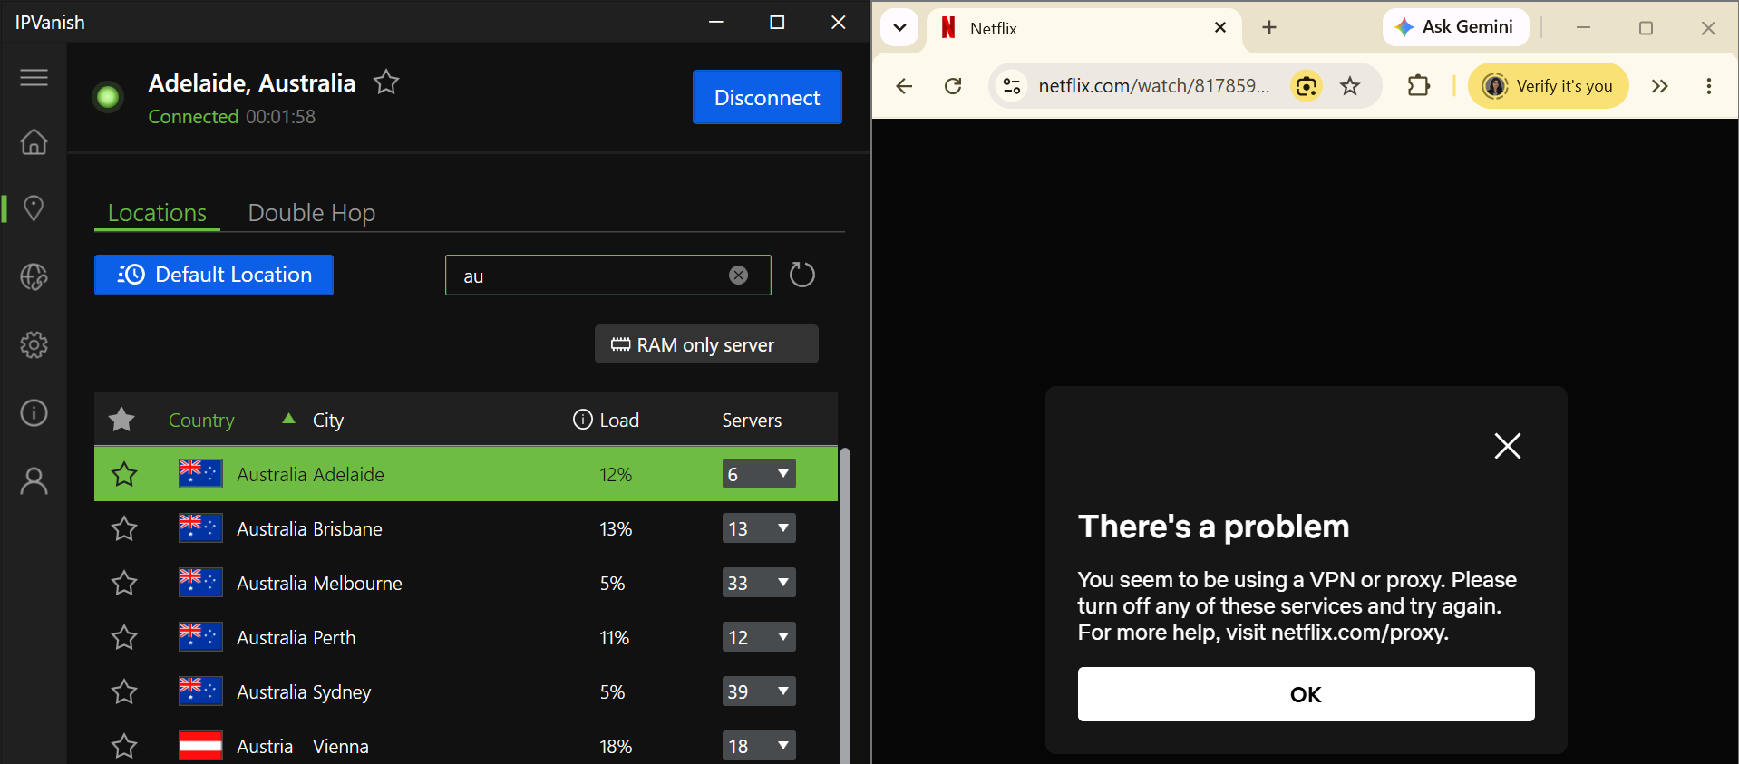Open the Settings gear in IPVanish sidebar
This screenshot has height=764, width=1739.
(x=34, y=344)
